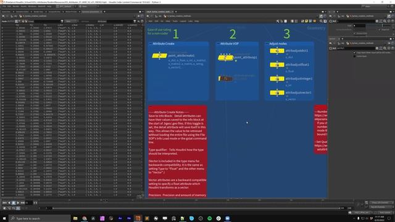Viewport: 395px width, 222px height.
Task: Open After Effects from the taskbar
Action: coord(120,218)
